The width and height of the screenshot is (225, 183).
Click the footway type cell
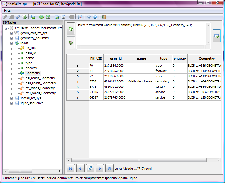coord(163,71)
